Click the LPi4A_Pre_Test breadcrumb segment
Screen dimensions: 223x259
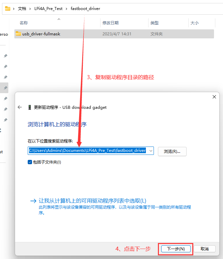48,9
